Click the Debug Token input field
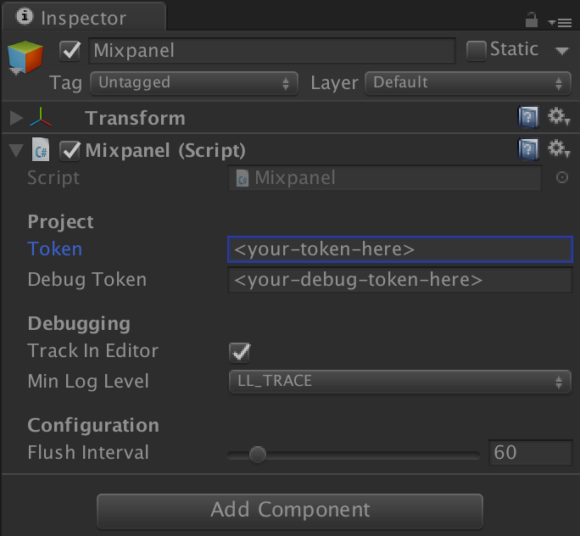Image resolution: width=580 pixels, height=536 pixels. pos(399,280)
